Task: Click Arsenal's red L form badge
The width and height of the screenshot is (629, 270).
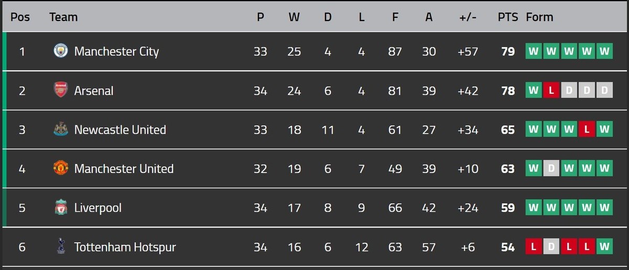Action: pyautogui.click(x=551, y=90)
